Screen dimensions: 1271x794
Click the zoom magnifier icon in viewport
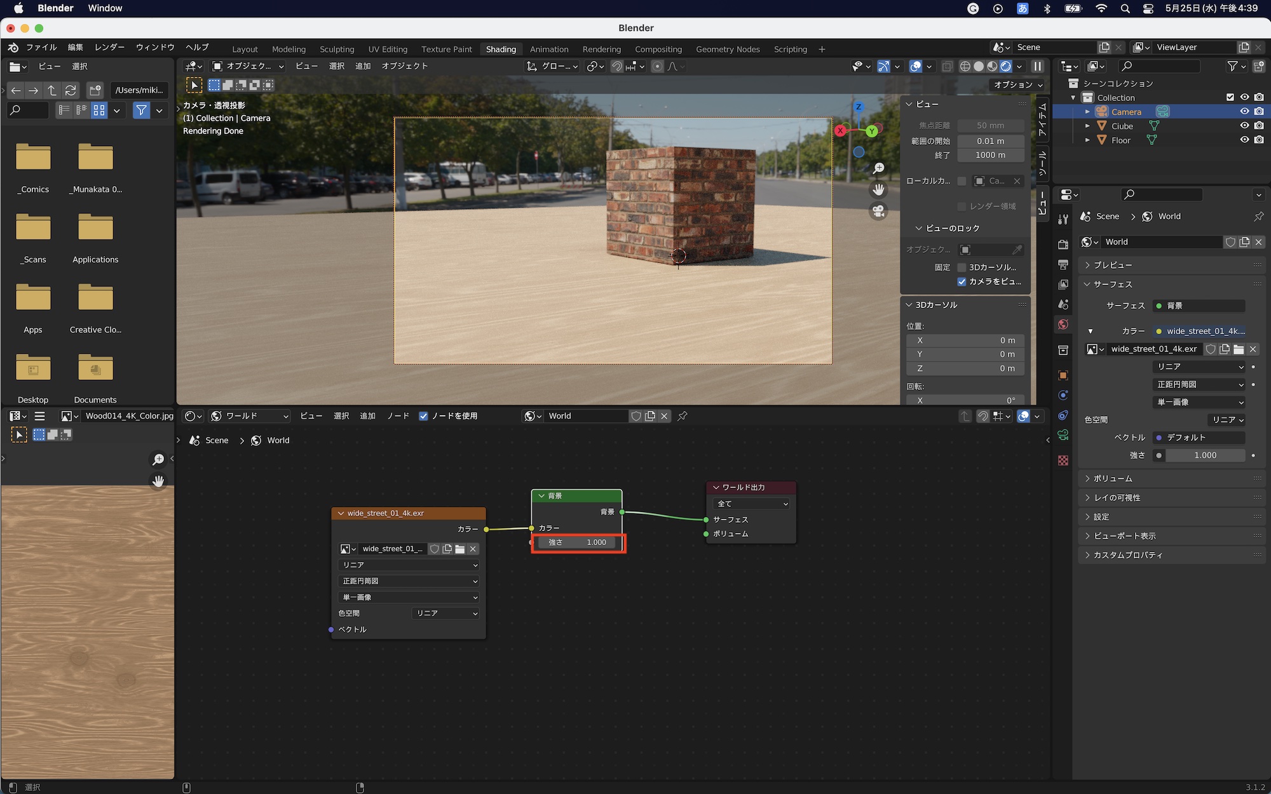click(x=878, y=168)
